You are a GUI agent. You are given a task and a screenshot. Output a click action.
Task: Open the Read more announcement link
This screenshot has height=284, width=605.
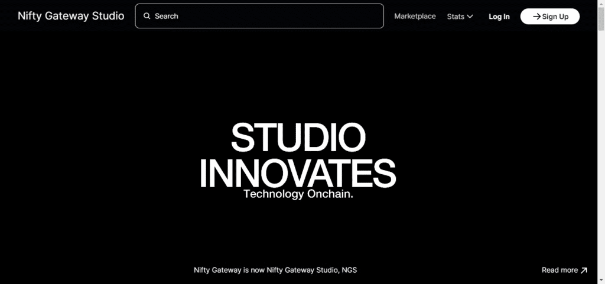(x=564, y=270)
